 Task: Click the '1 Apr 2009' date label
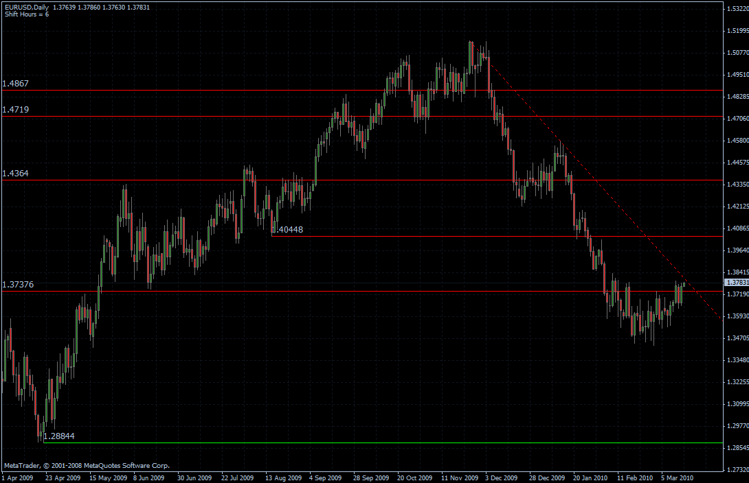[x=18, y=478]
